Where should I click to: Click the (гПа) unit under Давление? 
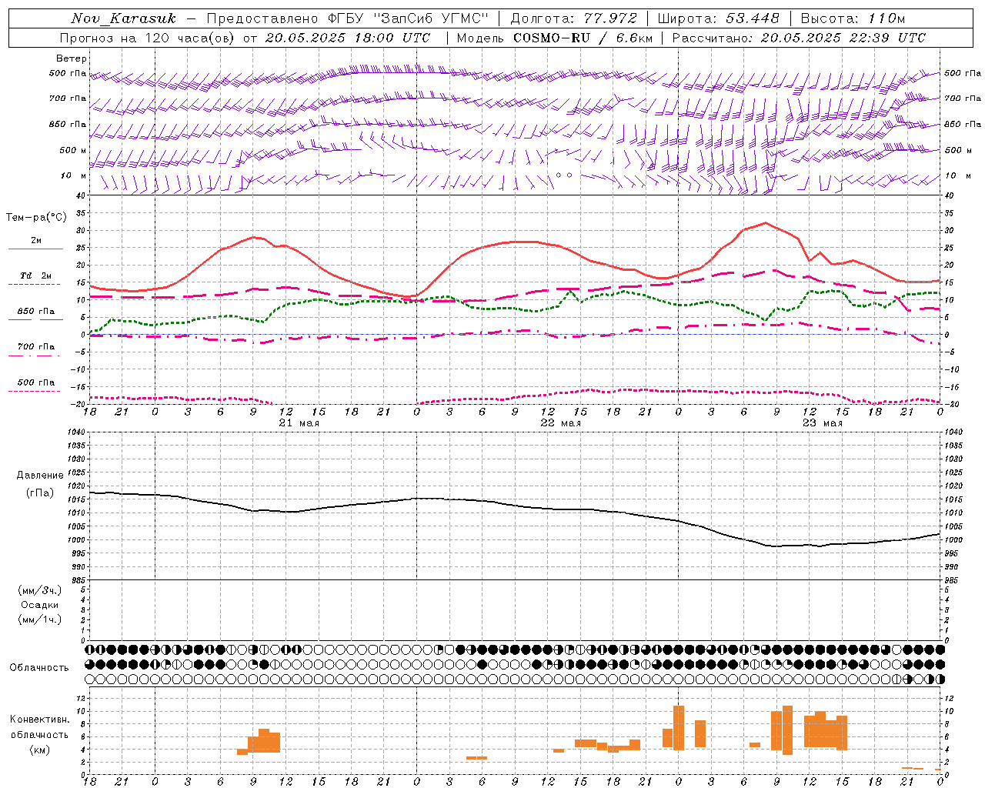pos(40,493)
